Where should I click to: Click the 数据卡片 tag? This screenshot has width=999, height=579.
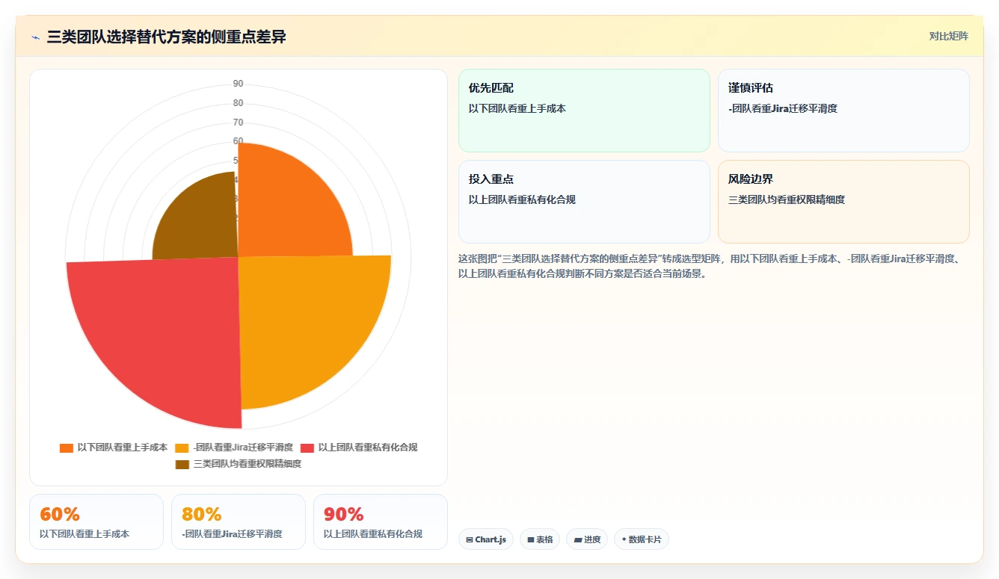(x=642, y=539)
